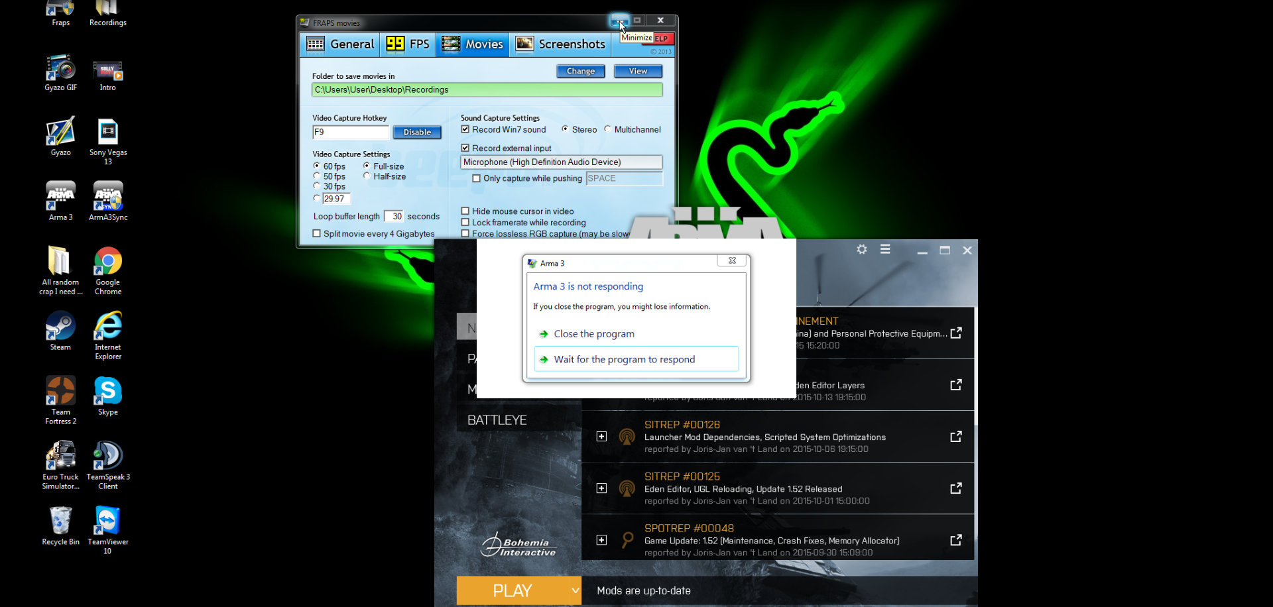Click the movies folder path field
Image resolution: width=1273 pixels, height=607 pixels.
click(487, 90)
